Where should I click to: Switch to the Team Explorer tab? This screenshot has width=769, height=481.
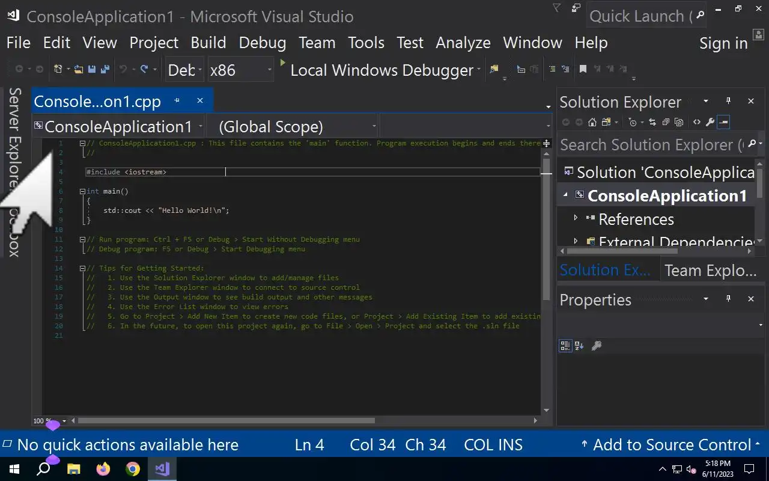[x=711, y=271]
